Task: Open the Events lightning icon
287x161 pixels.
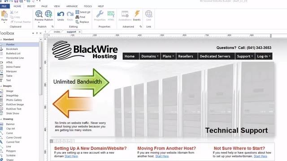Action: 137,16
